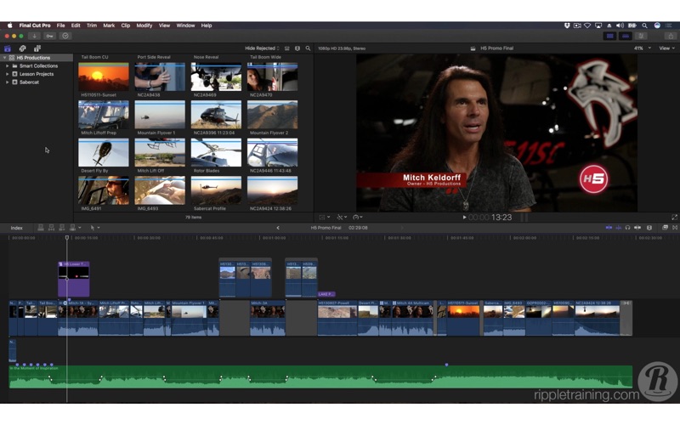Open the Titles and Generators sidebar
Image resolution: width=680 pixels, height=425 pixels.
point(37,48)
